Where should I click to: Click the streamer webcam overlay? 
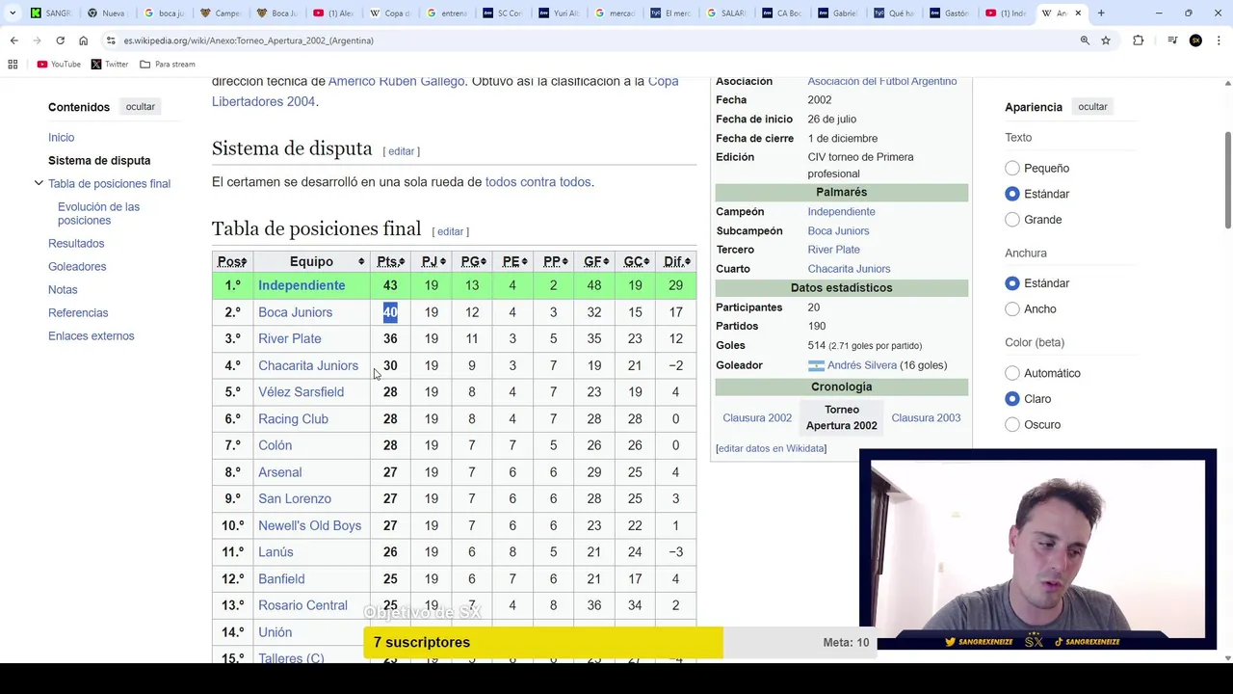point(1038,549)
